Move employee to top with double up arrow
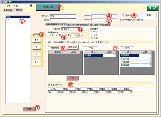Viewport: 161px width, 117px height. coord(37,40)
